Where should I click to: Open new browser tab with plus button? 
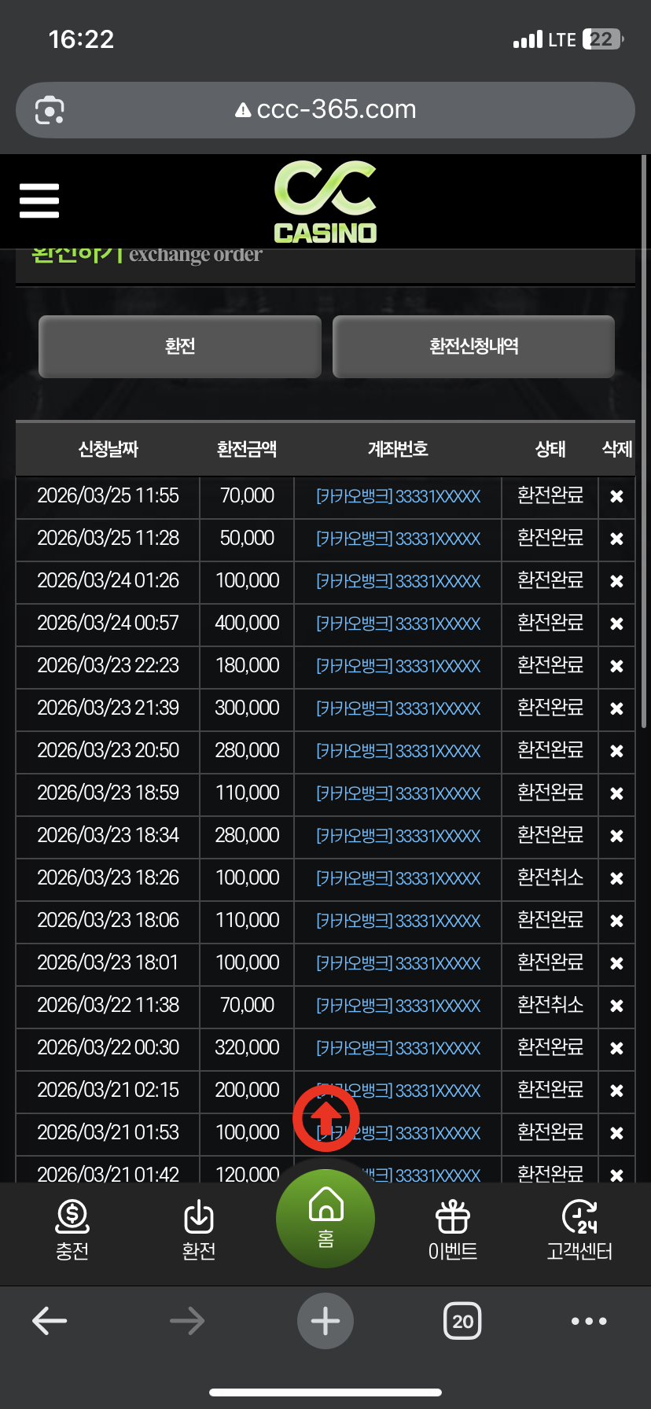pos(325,1321)
